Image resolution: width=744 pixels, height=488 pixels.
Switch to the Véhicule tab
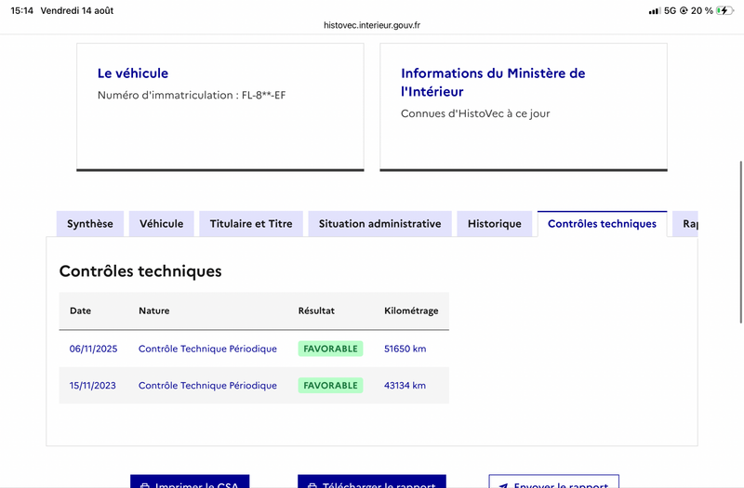(161, 224)
